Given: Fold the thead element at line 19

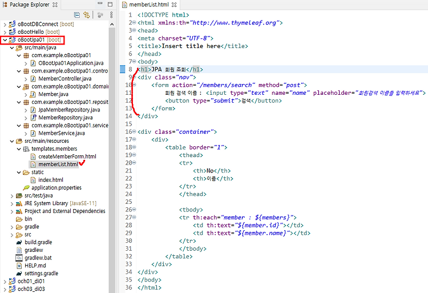Looking at the screenshot, I should 134,155.
